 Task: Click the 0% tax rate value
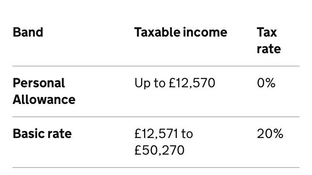pyautogui.click(x=266, y=83)
